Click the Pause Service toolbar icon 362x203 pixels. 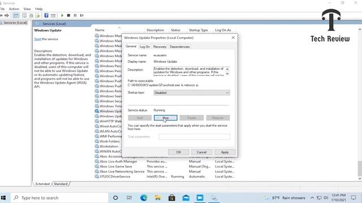click(x=75, y=15)
